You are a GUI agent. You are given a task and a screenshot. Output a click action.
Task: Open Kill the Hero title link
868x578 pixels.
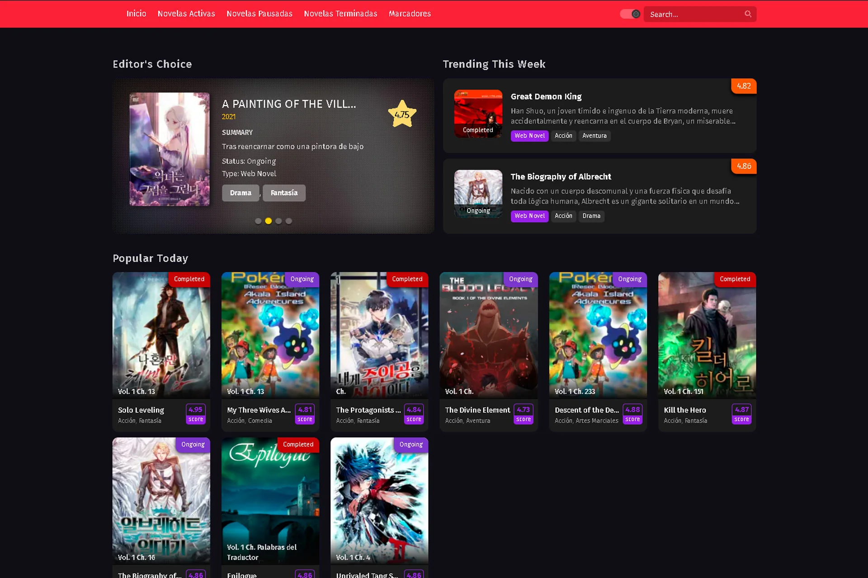pos(685,410)
